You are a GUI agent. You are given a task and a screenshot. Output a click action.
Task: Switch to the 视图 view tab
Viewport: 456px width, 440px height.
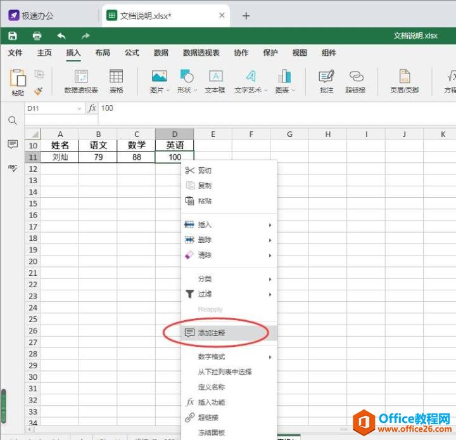(x=300, y=53)
